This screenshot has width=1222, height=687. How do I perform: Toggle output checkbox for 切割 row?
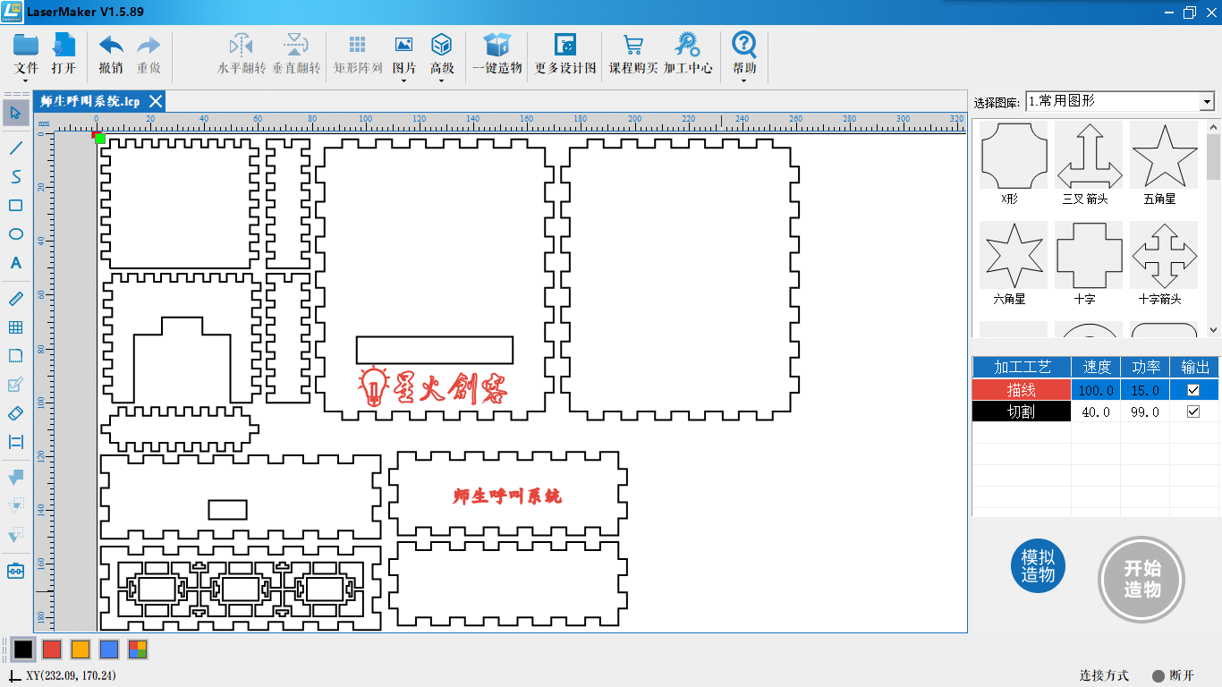pyautogui.click(x=1192, y=411)
